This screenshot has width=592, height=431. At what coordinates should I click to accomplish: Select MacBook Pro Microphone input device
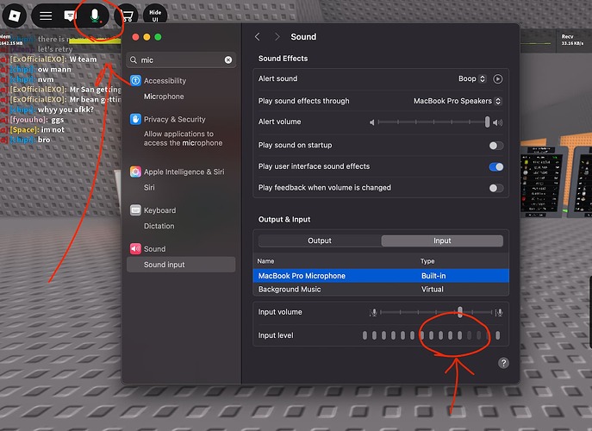coord(381,276)
